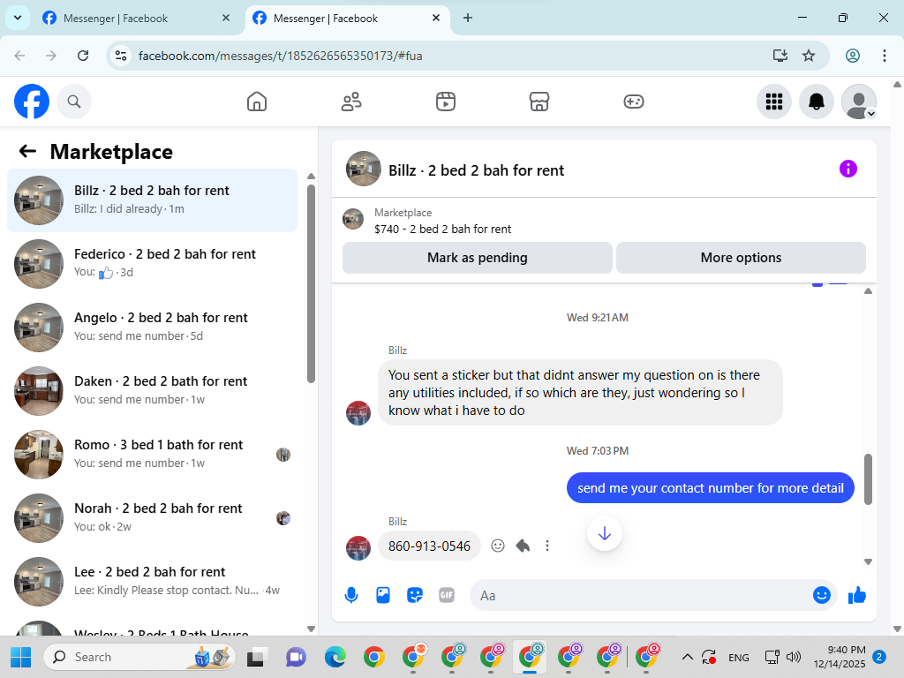Open Marketplace storefront icon

pyautogui.click(x=539, y=102)
